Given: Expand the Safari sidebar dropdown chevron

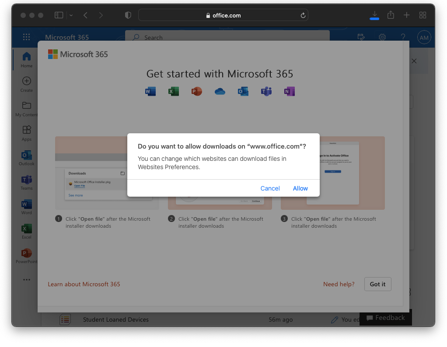Looking at the screenshot, I should point(71,15).
